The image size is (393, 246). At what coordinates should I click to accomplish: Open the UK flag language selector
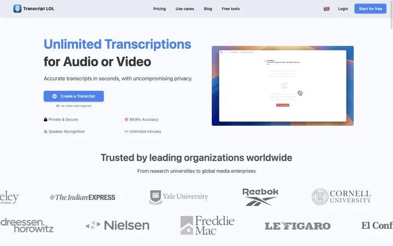pyautogui.click(x=326, y=9)
